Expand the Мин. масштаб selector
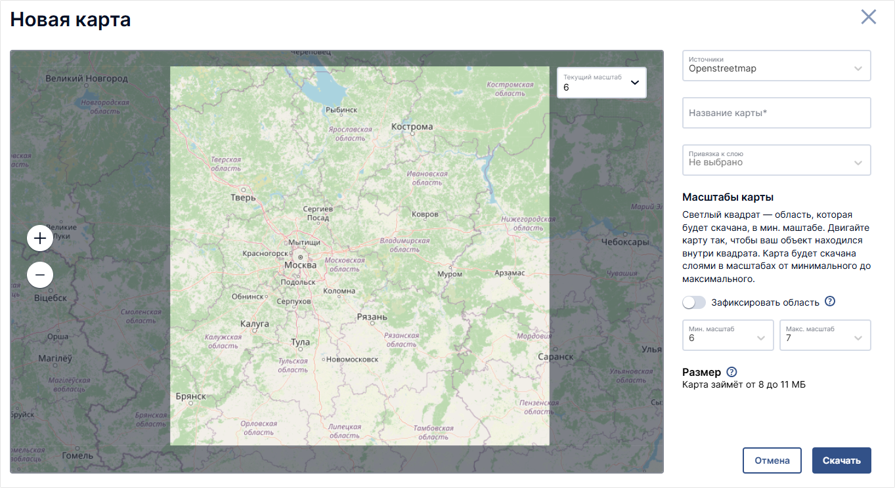 (x=728, y=335)
